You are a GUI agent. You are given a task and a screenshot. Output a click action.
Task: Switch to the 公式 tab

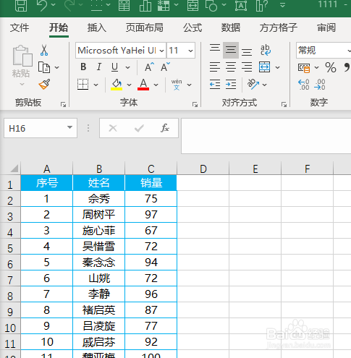click(193, 27)
